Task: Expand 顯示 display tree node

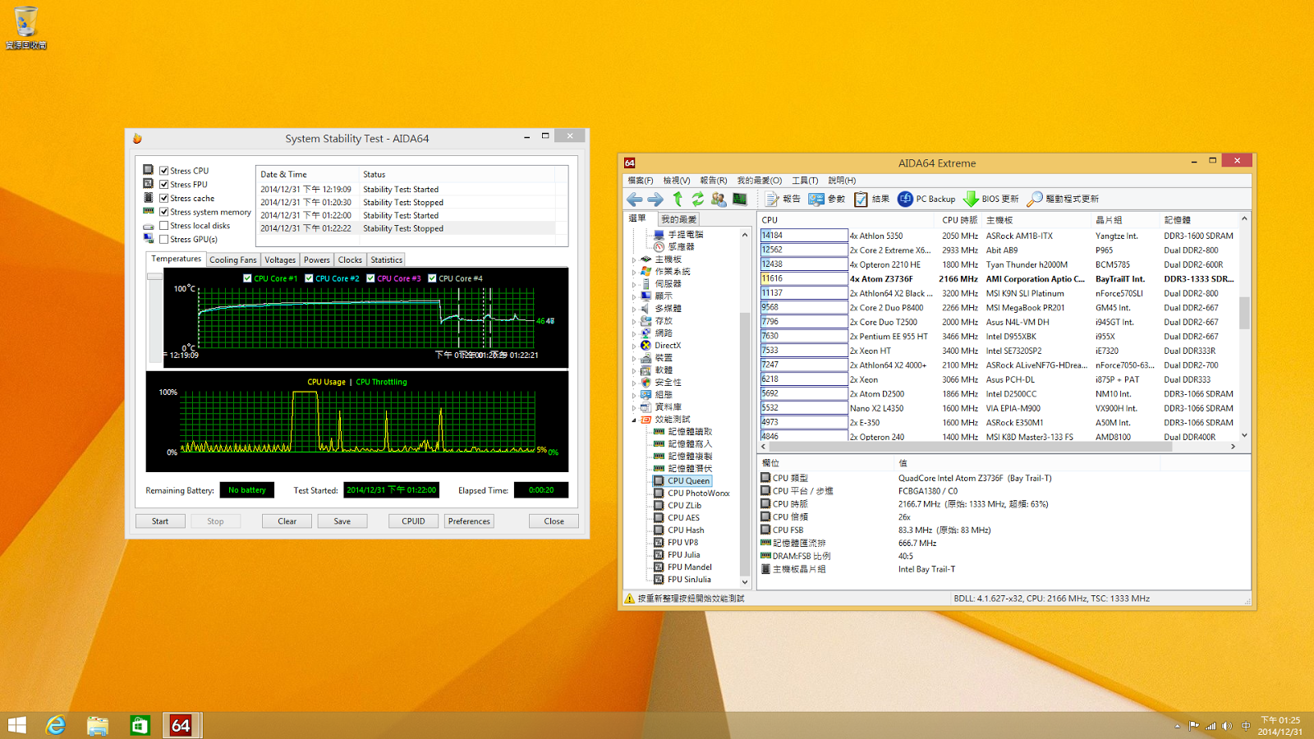Action: (x=634, y=296)
